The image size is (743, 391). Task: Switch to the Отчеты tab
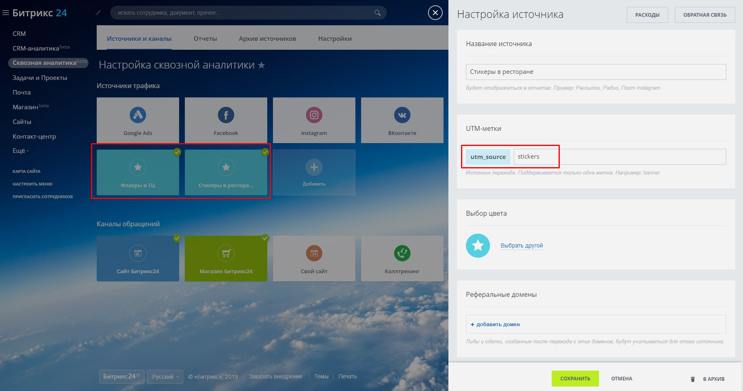[205, 39]
